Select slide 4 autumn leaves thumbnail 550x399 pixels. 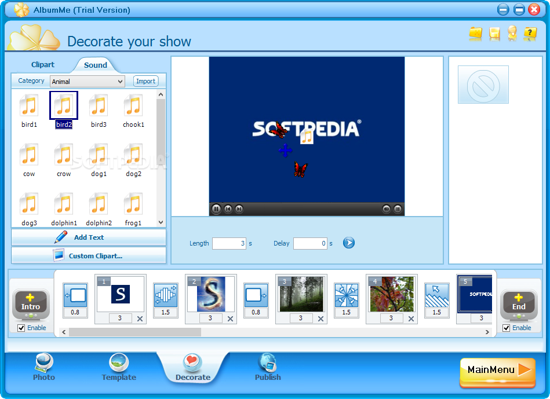(x=392, y=294)
